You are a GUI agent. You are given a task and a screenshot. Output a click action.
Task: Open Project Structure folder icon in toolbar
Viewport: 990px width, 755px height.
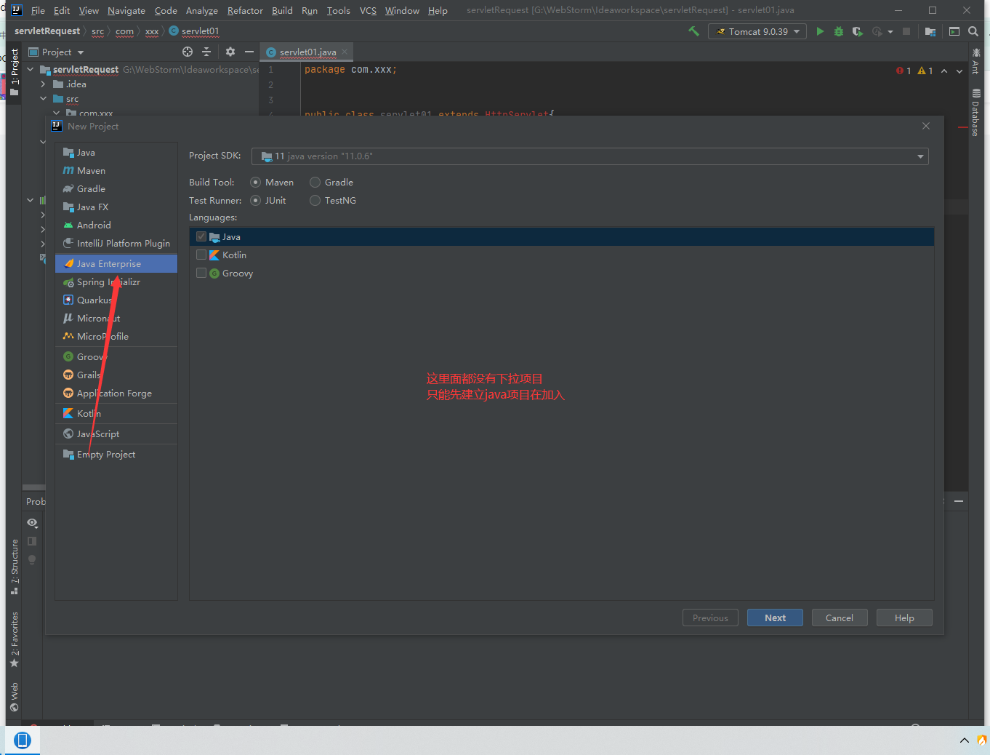point(930,31)
